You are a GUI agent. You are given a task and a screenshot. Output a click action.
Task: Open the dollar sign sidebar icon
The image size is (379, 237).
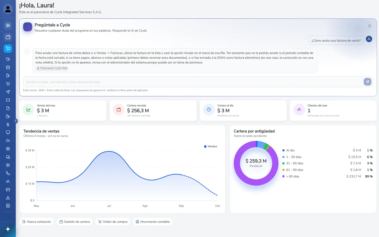point(8,124)
